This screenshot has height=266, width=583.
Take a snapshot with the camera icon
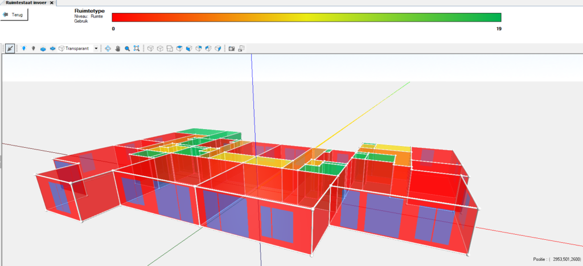[x=232, y=49]
